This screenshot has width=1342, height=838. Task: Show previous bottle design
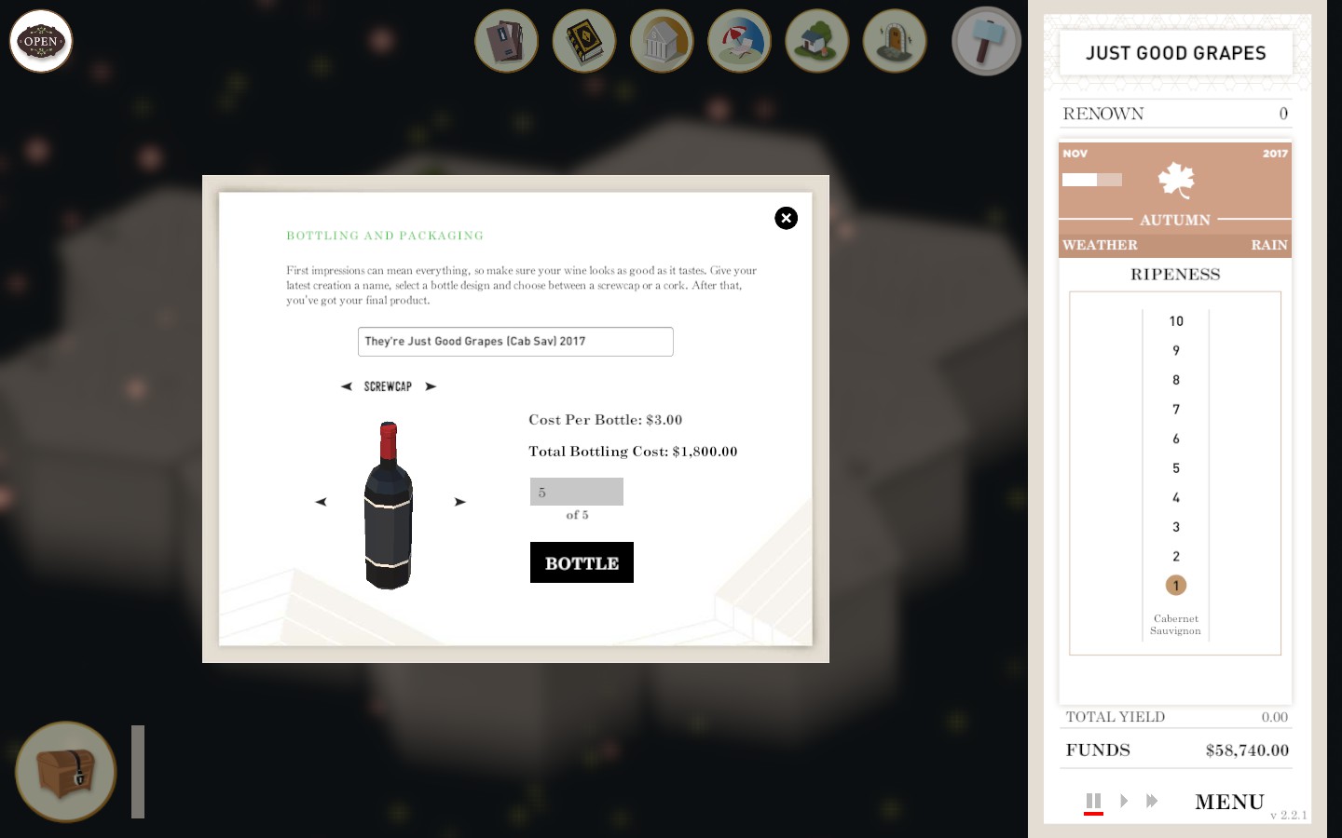point(322,502)
